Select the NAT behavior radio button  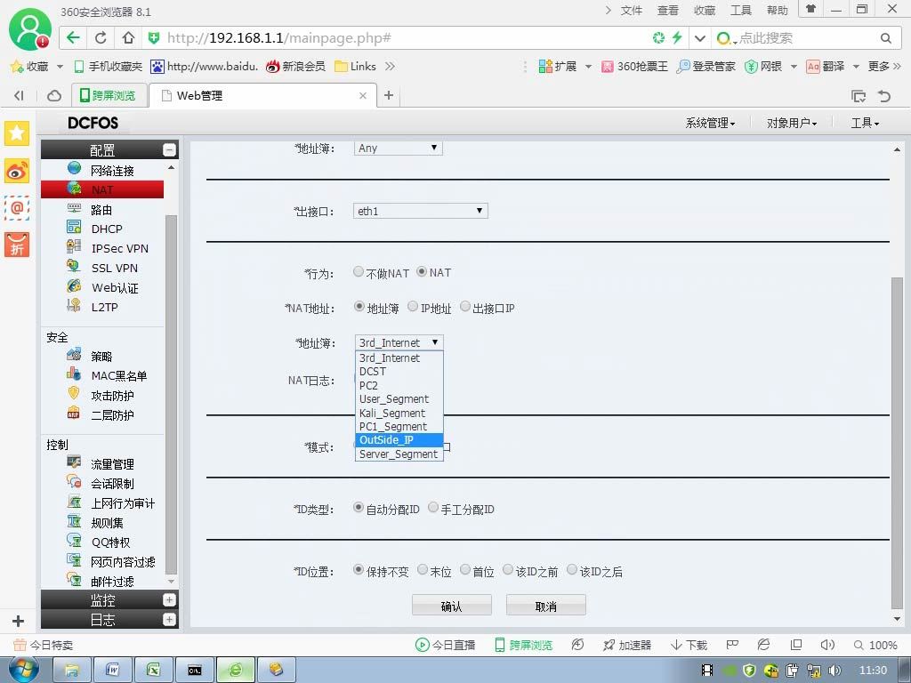[422, 271]
